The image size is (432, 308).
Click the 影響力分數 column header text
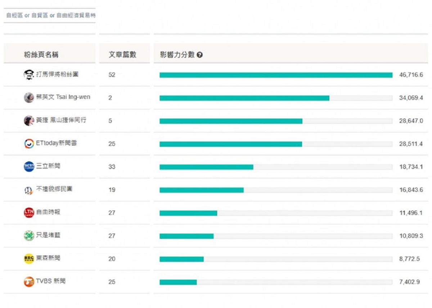pyautogui.click(x=177, y=55)
